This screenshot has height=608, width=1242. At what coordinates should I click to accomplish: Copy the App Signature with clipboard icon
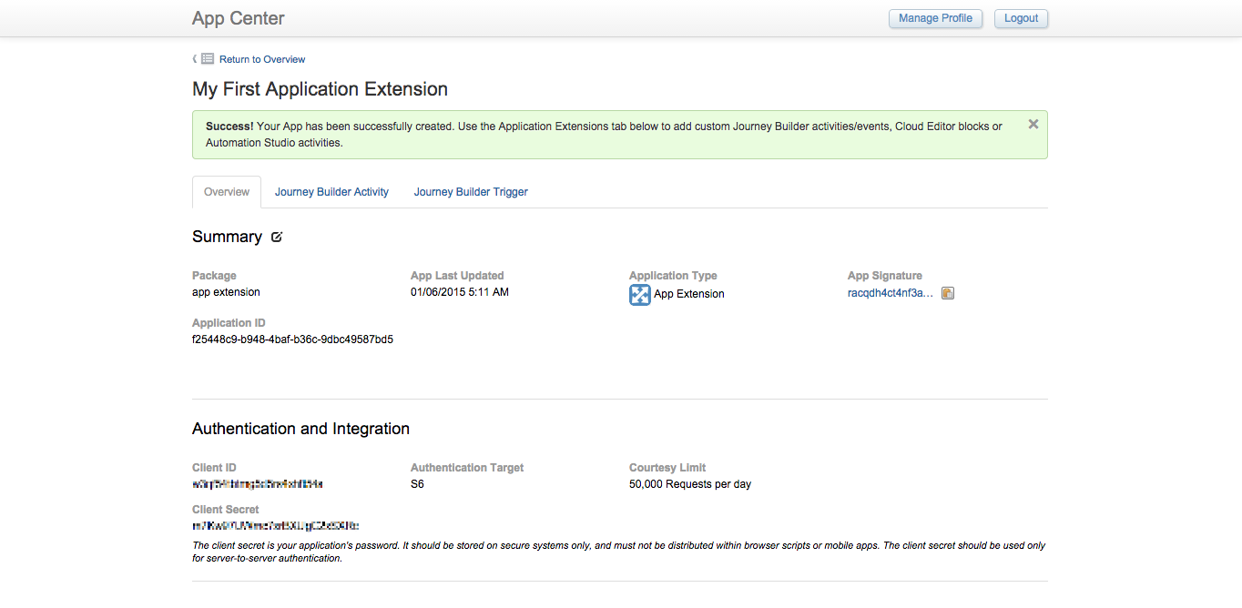coord(948,293)
